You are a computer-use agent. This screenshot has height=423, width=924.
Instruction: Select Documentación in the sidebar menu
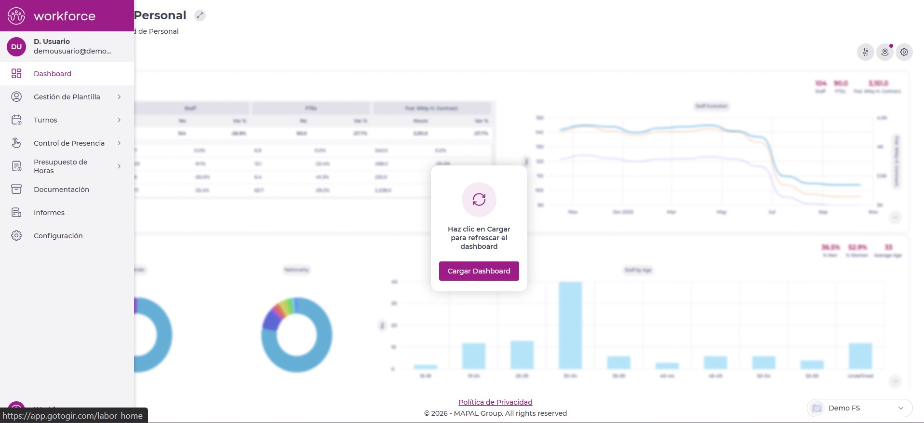[61, 190]
